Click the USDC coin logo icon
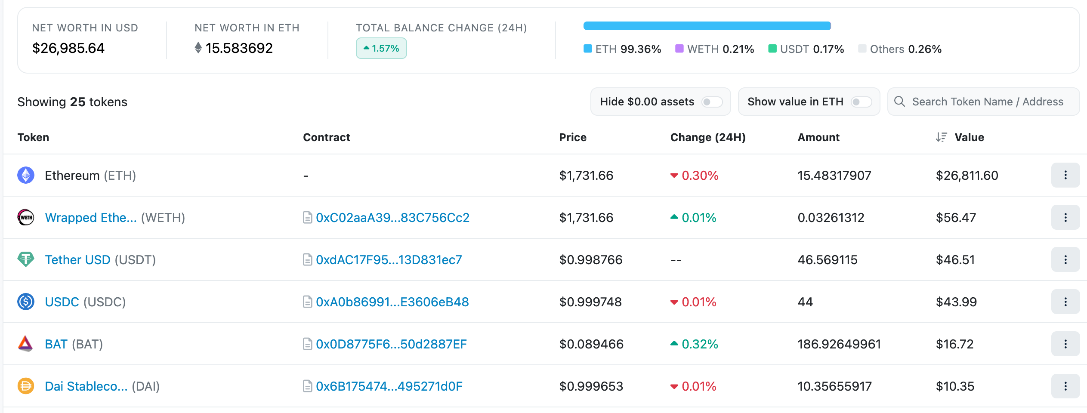This screenshot has width=1087, height=413. point(26,302)
